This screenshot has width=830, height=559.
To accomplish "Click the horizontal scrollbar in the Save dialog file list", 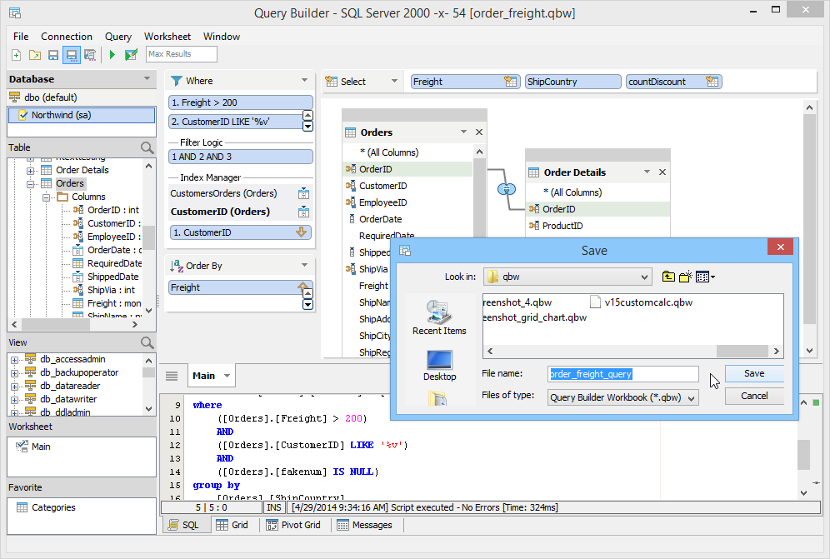I will click(x=742, y=351).
